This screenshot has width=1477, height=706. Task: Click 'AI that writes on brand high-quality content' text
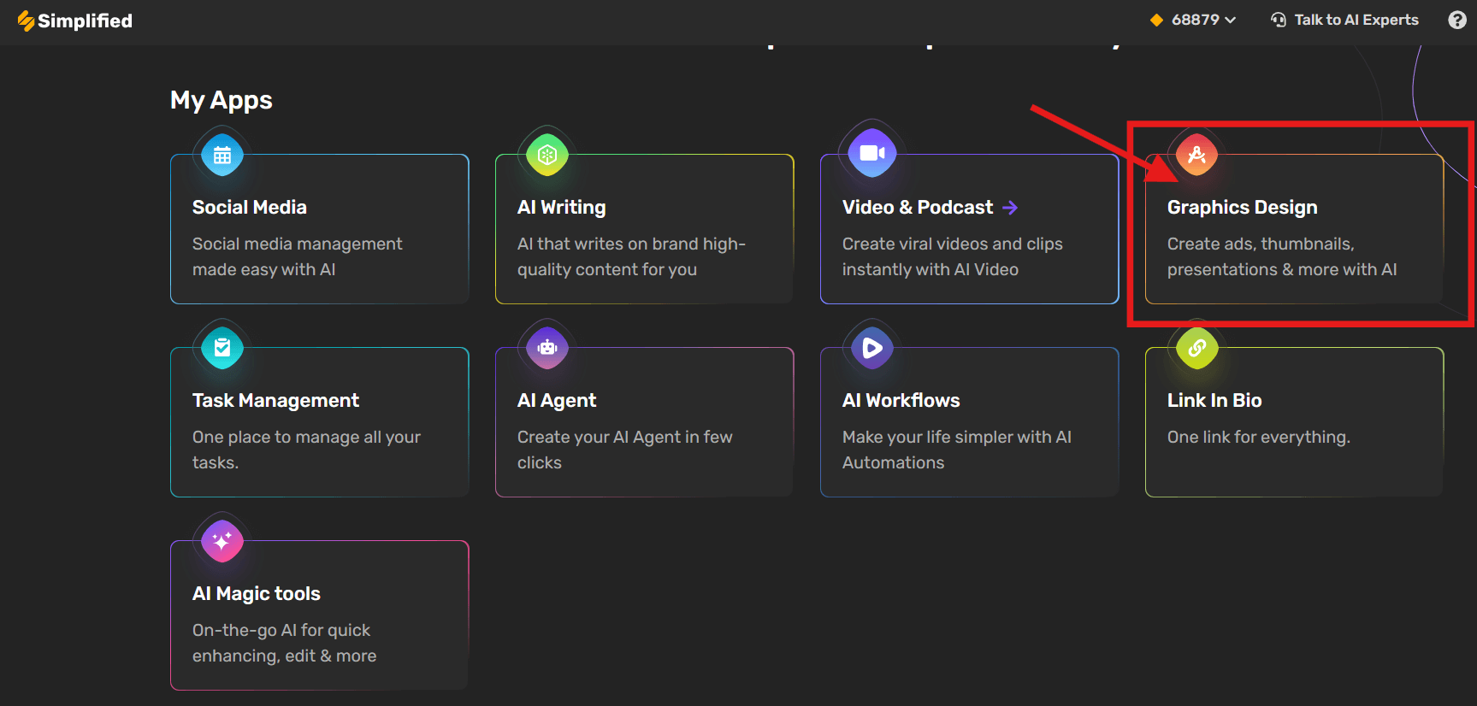[x=632, y=256]
